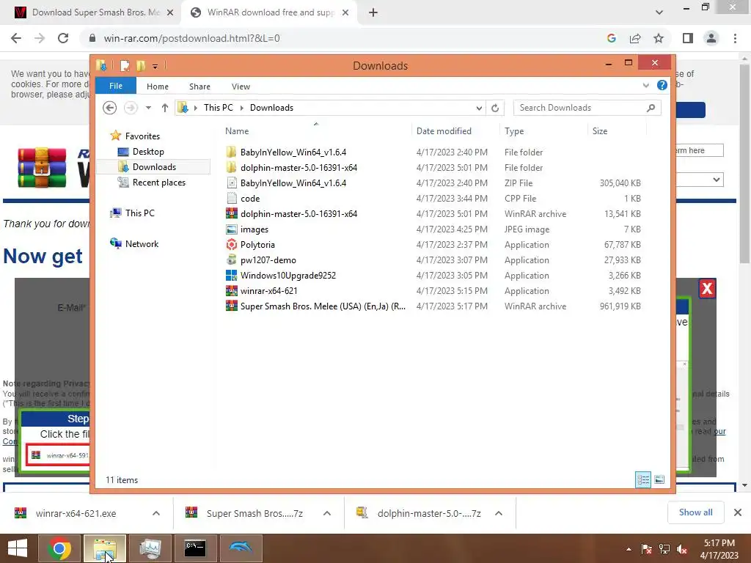Expand Explorer ribbon chevron
751x563 pixels.
[x=645, y=86]
